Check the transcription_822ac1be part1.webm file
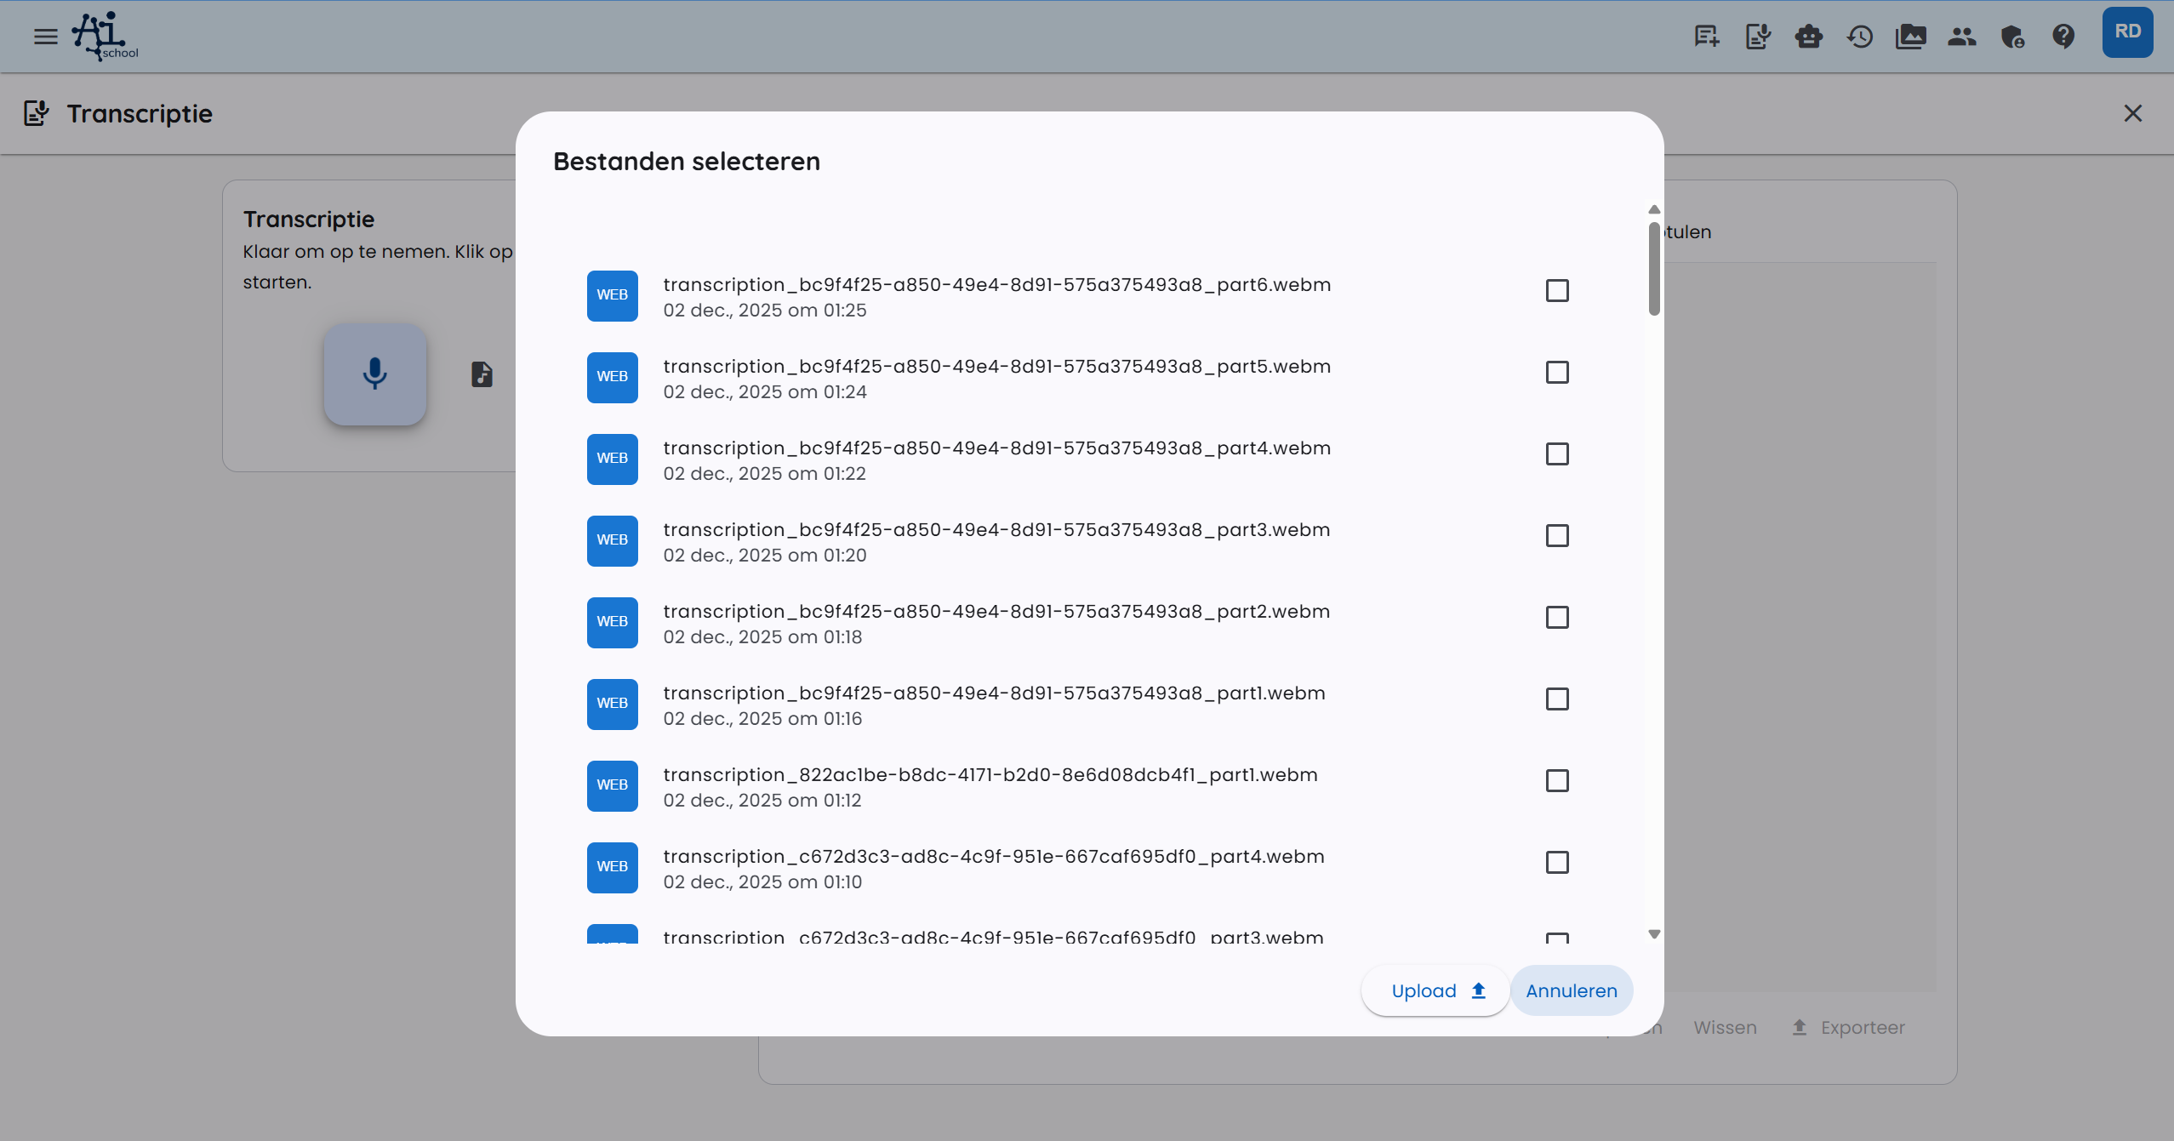Viewport: 2174px width, 1141px height. [x=1556, y=780]
